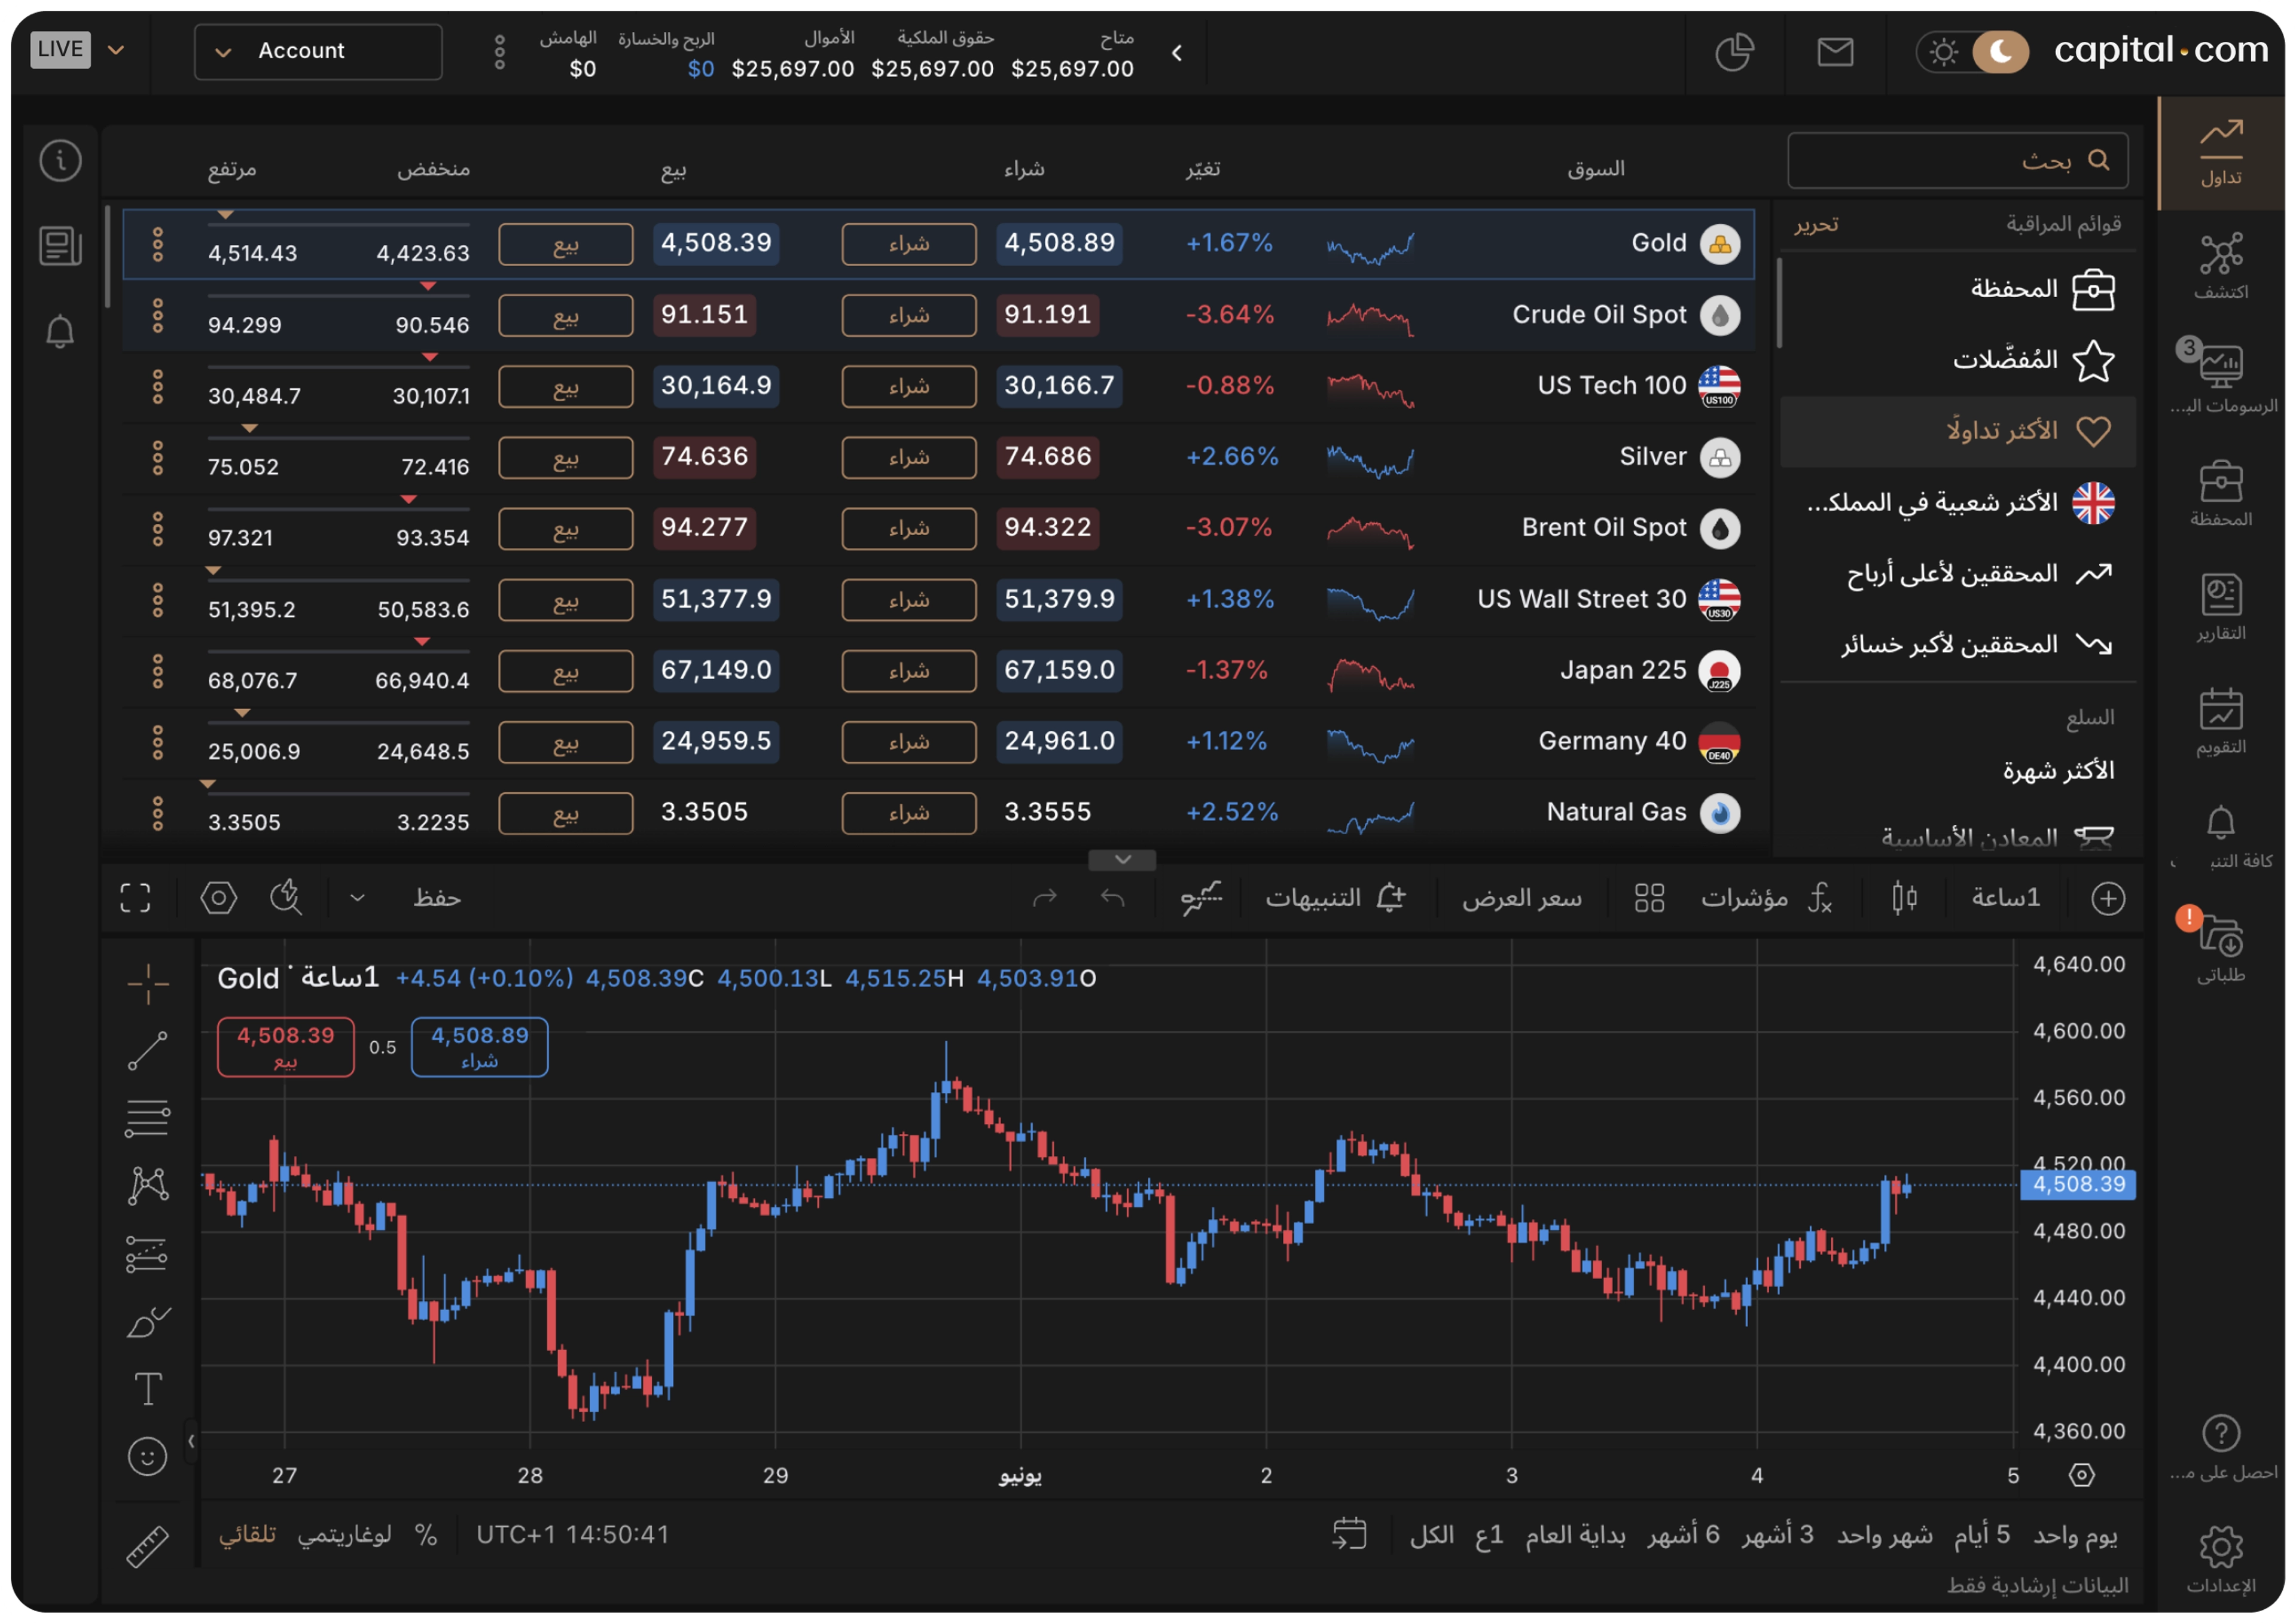
Task: Select the المحققين لأعلى أرباح watchlist
Action: coord(1958,574)
